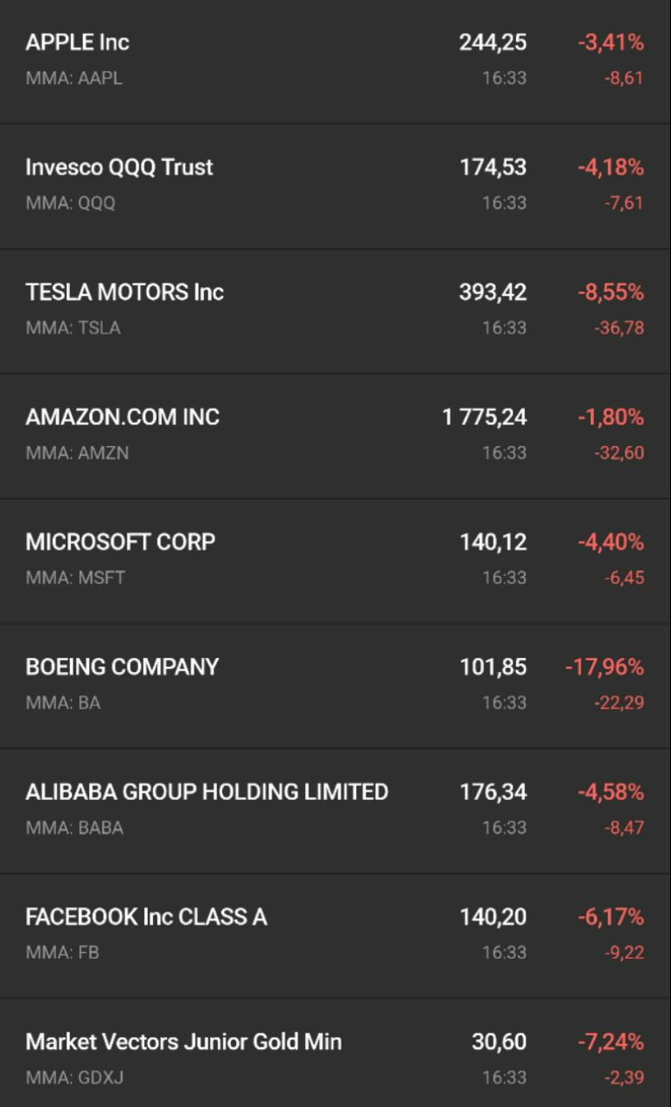Click the MMA: AAPL ticker label

pos(74,78)
